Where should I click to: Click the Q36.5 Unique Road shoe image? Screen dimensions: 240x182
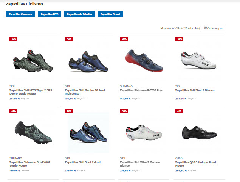click(x=199, y=133)
